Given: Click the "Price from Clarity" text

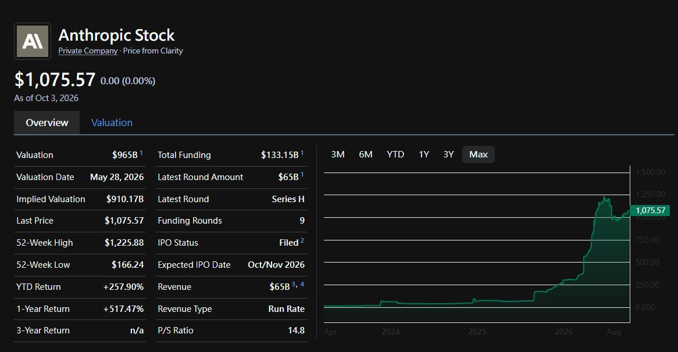Looking at the screenshot, I should tap(153, 51).
